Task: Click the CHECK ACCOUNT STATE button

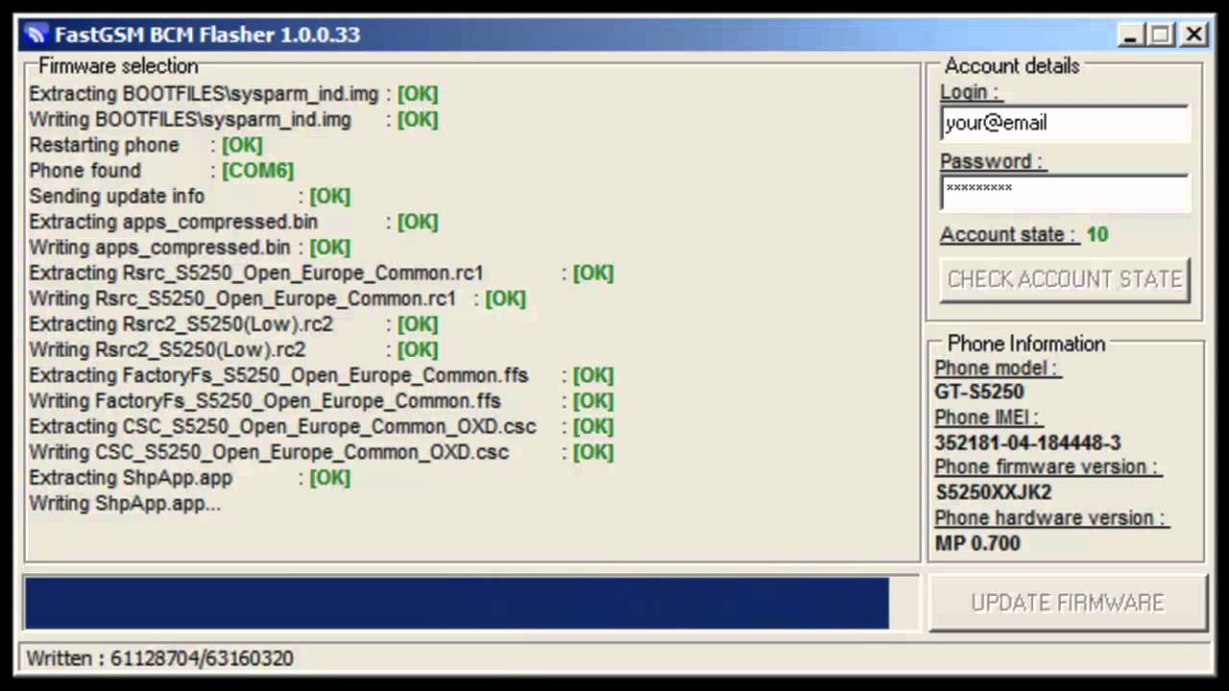Action: click(1065, 279)
